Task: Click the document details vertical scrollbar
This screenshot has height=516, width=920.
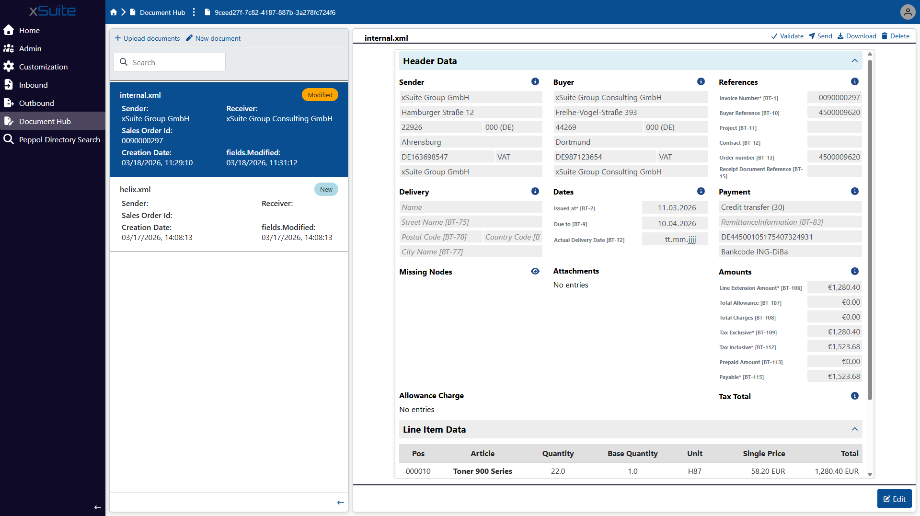Action: (x=870, y=230)
